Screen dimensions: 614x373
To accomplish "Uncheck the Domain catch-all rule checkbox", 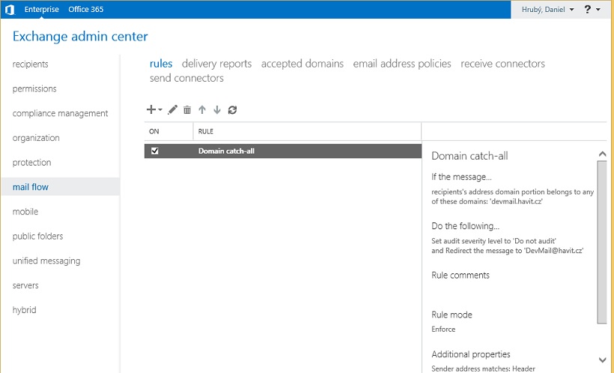I will pos(155,151).
